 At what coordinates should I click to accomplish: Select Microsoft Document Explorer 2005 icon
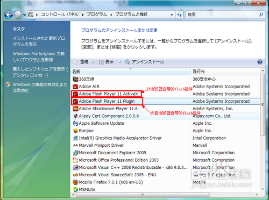75,153
